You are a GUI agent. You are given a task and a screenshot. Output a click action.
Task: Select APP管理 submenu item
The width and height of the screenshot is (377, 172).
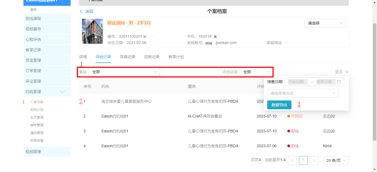(x=37, y=125)
